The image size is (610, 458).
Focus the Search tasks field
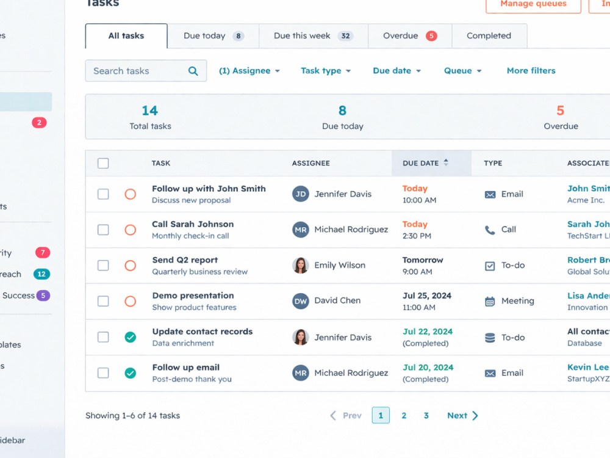[146, 71]
